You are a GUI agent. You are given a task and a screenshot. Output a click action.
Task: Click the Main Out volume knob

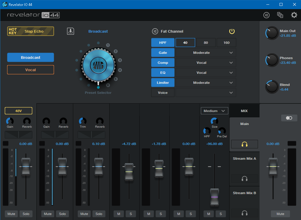click(x=272, y=33)
